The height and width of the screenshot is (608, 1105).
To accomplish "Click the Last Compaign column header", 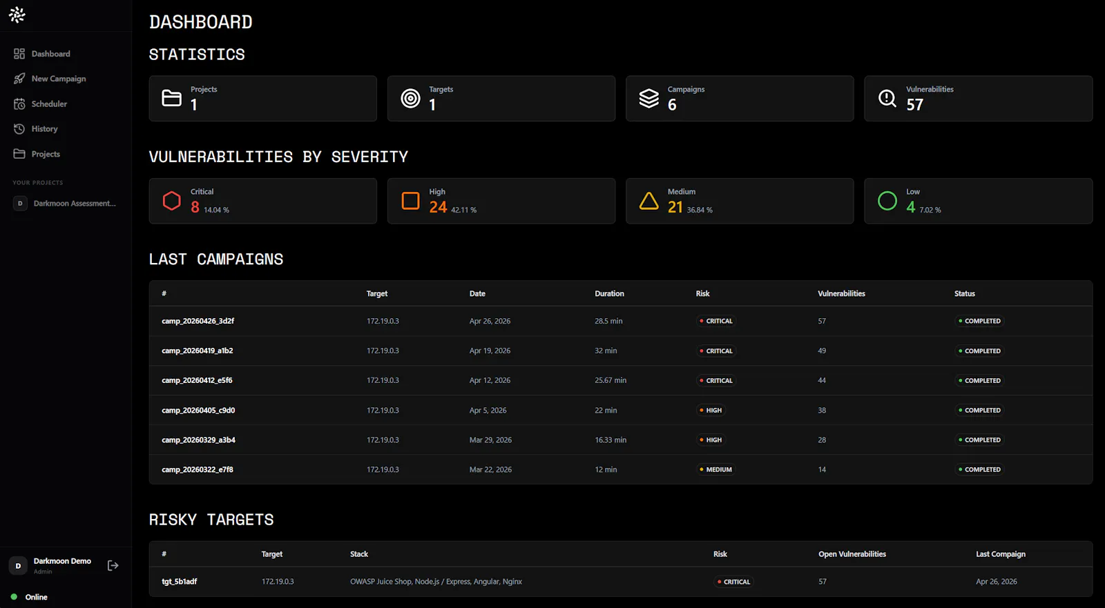I will pyautogui.click(x=1001, y=554).
